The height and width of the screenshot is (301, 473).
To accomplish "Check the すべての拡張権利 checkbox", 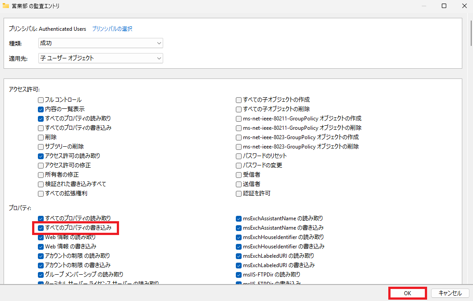I will click(41, 194).
